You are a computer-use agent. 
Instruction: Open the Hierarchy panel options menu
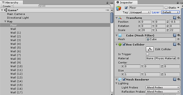click(x=111, y=3)
